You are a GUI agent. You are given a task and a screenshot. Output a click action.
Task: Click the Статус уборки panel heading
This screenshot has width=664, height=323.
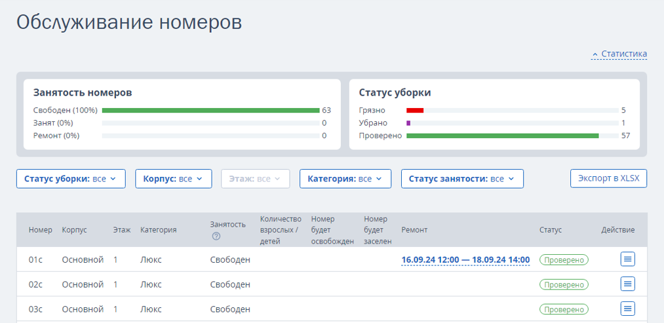[395, 93]
